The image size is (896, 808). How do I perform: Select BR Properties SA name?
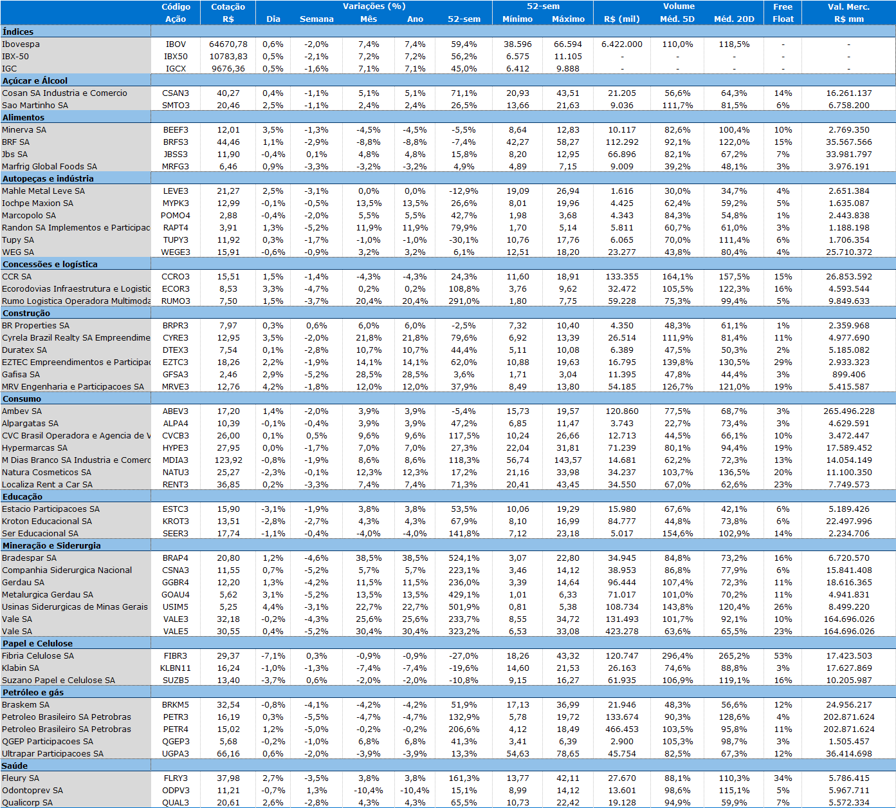[35, 326]
